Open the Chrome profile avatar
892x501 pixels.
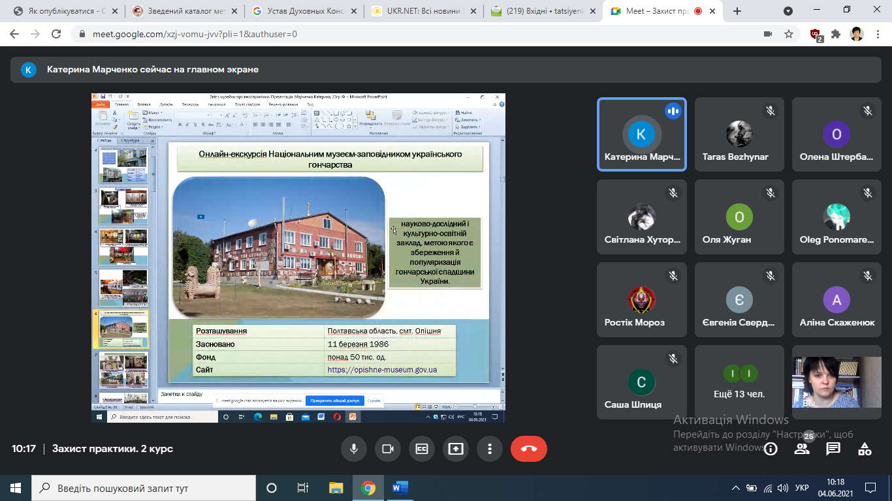click(857, 34)
